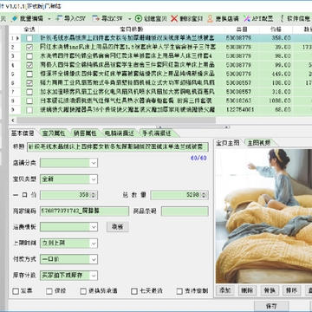
Task: Uncheck the checkbox in table row 4
Action: pyautogui.click(x=29, y=65)
